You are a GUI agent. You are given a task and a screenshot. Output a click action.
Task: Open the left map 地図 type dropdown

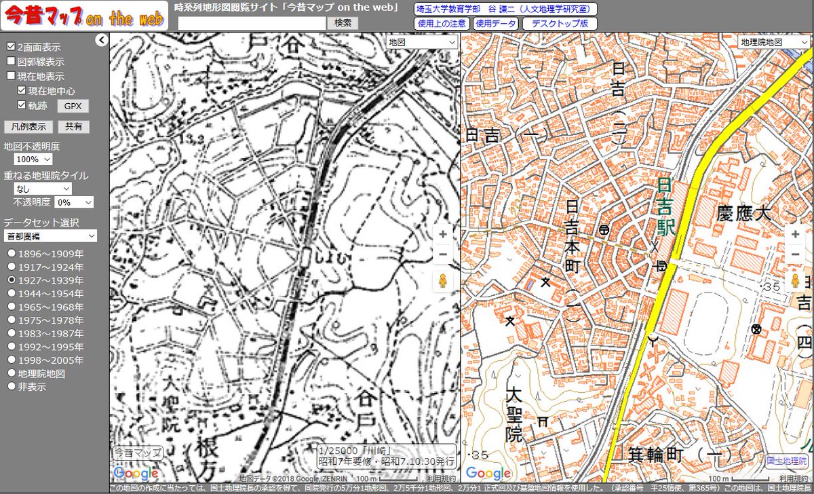click(423, 42)
